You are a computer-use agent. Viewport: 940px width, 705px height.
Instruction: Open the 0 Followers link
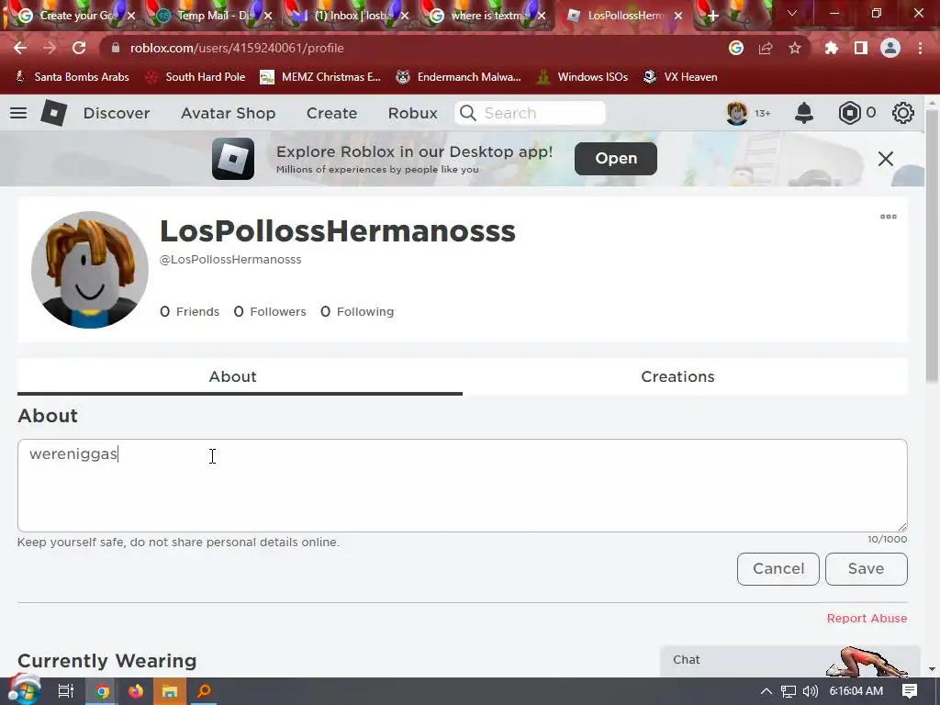pos(270,312)
